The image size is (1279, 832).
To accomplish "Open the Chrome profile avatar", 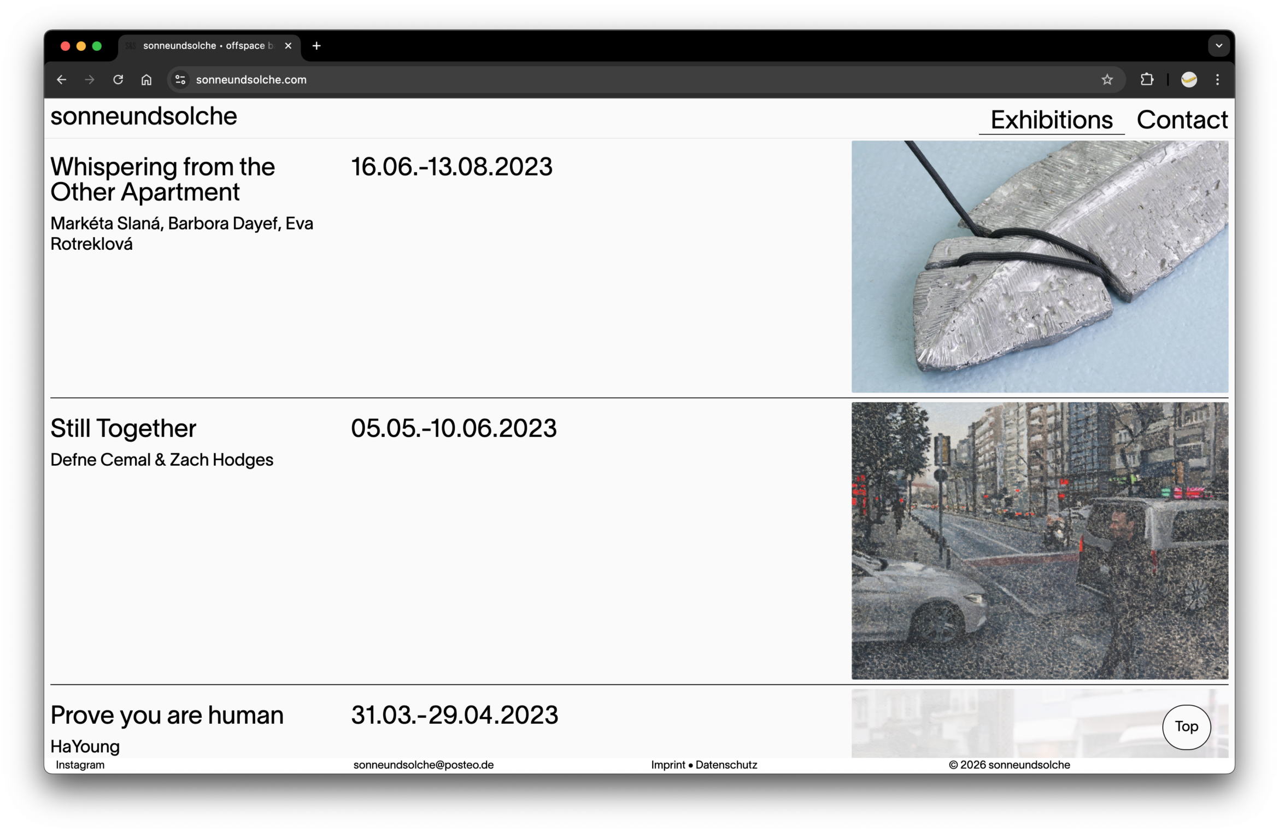I will pyautogui.click(x=1189, y=80).
